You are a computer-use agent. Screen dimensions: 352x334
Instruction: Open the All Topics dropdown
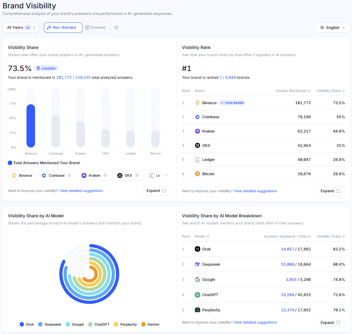tap(20, 27)
